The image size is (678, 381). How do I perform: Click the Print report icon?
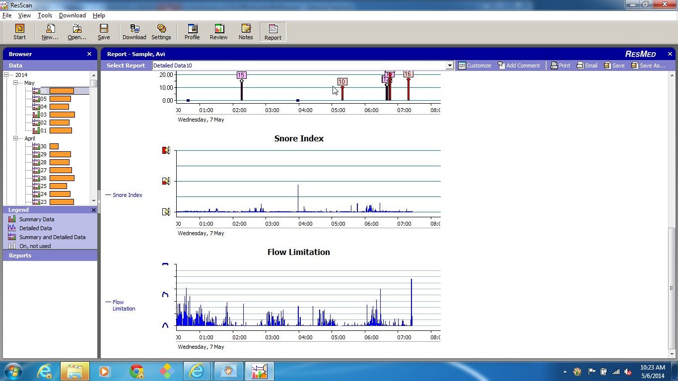[560, 65]
